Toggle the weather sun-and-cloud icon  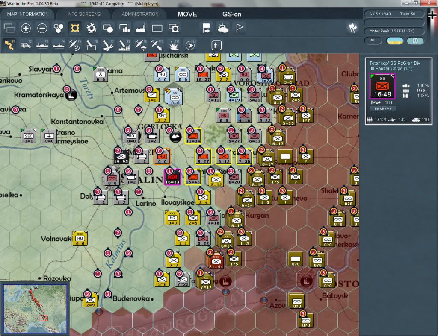pos(223,28)
